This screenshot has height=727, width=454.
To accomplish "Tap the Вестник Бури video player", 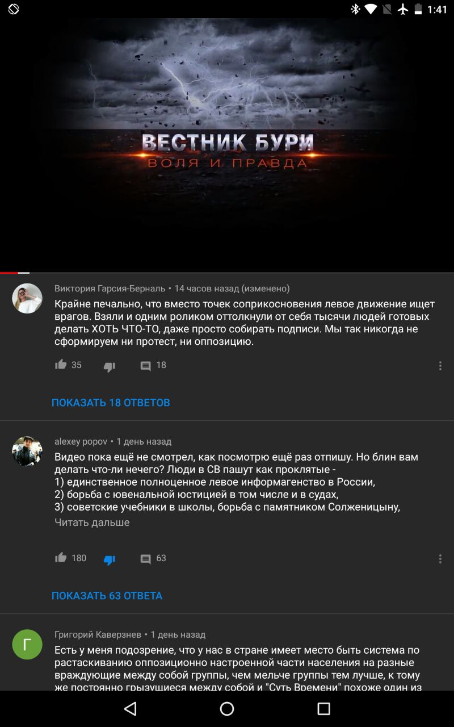I will click(227, 145).
